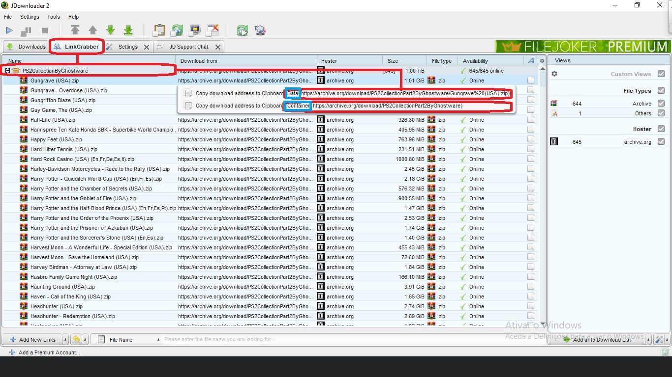Start all downloads with play icon
Image resolution: width=672 pixels, height=377 pixels.
(9, 30)
